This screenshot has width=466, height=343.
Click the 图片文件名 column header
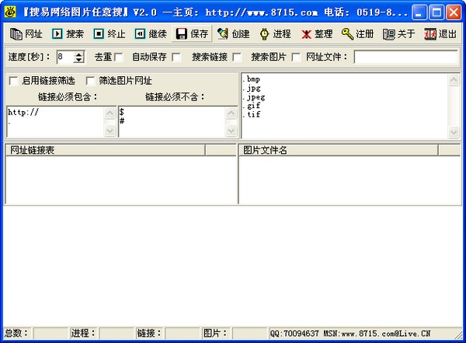(x=338, y=150)
